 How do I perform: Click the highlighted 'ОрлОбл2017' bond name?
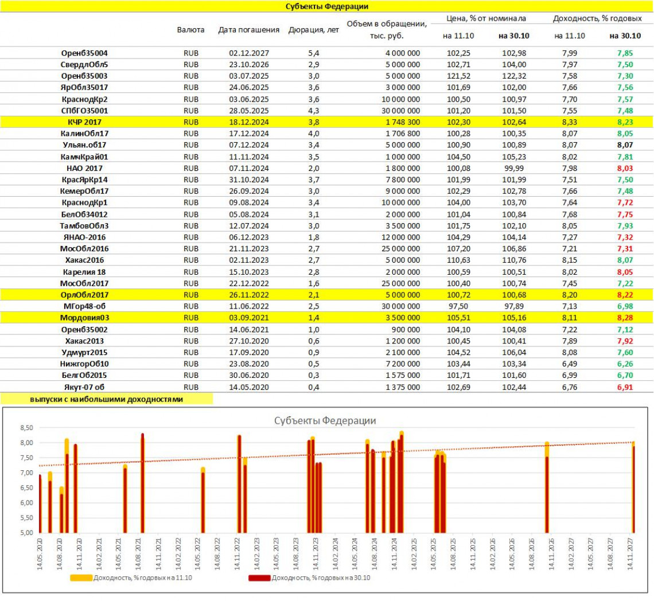(x=84, y=294)
